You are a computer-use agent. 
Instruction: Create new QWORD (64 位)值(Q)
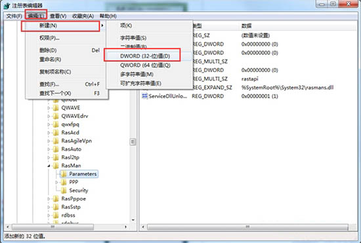149,65
